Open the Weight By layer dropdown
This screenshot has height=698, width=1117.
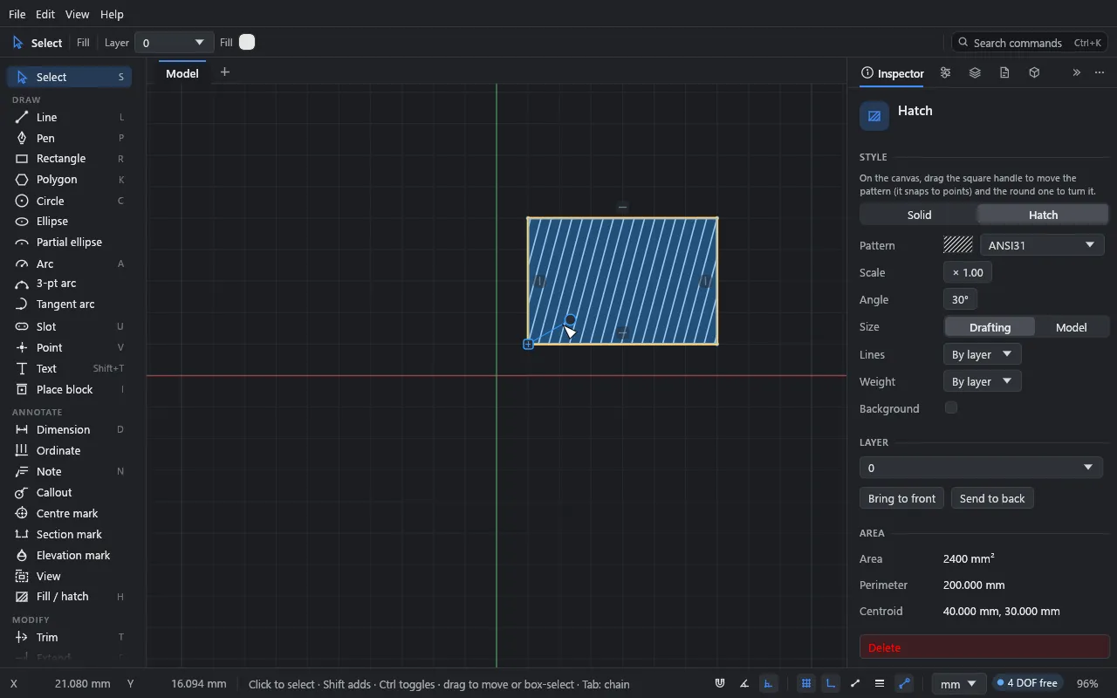(x=982, y=381)
